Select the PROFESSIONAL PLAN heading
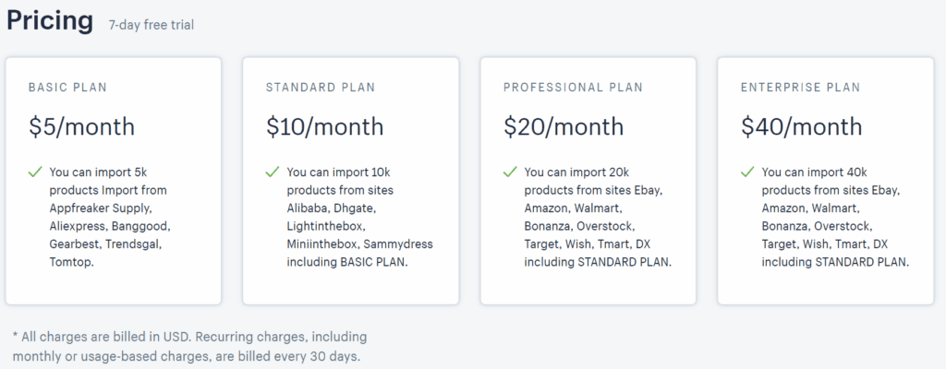The image size is (946, 369). tap(573, 88)
